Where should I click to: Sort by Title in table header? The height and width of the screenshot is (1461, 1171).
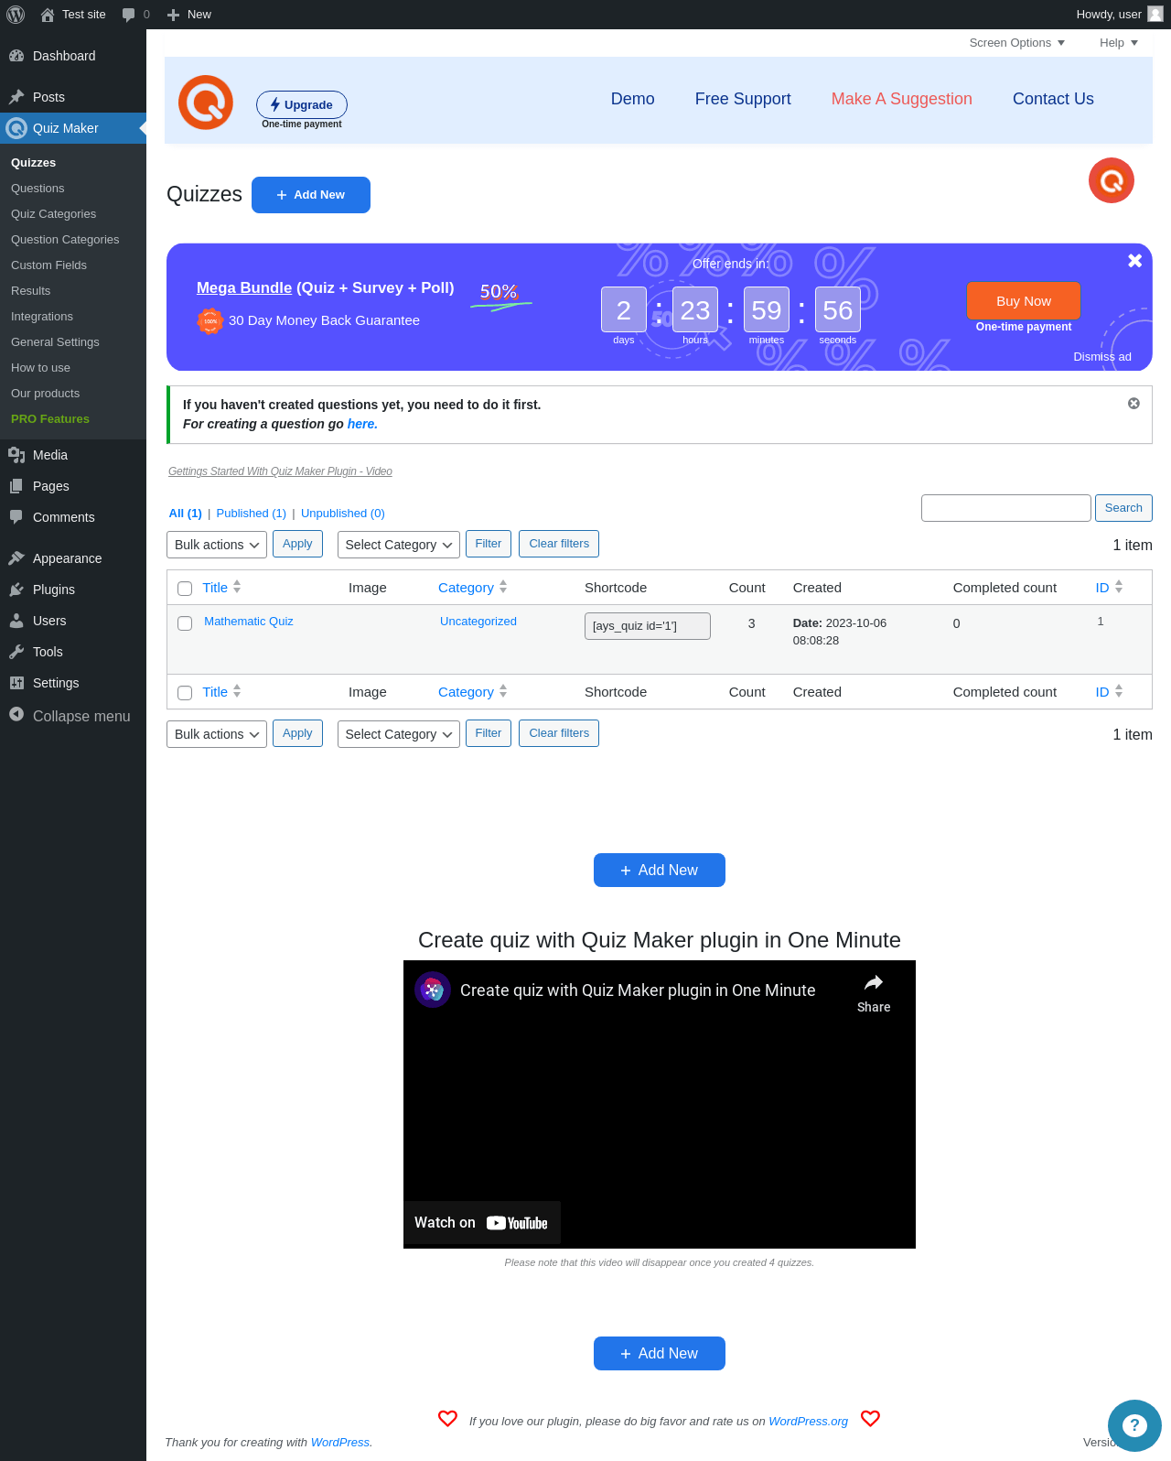tap(221, 588)
